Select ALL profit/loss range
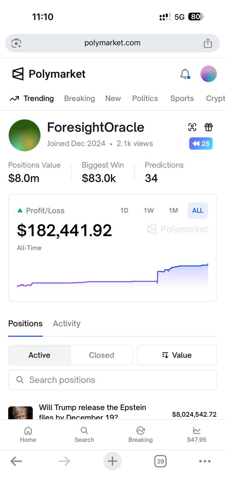225x490 pixels. 198,211
